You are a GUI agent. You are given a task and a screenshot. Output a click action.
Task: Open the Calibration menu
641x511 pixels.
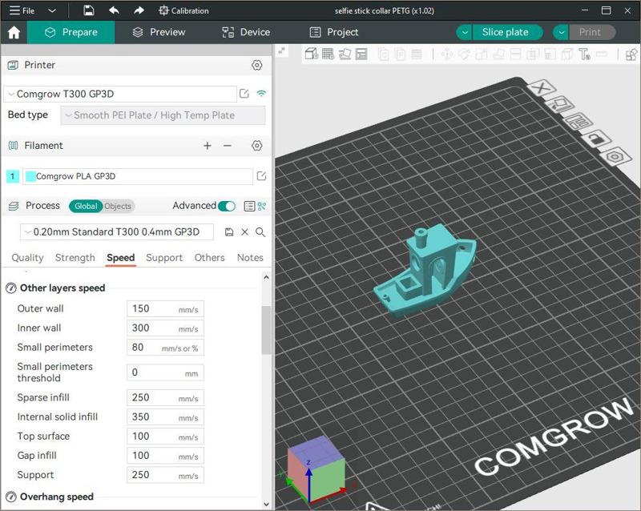pos(183,10)
